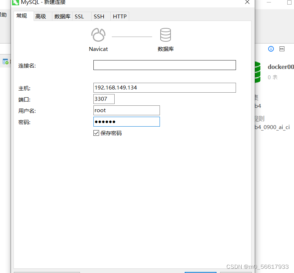Minimize the main Navicat window

click(269, 2)
